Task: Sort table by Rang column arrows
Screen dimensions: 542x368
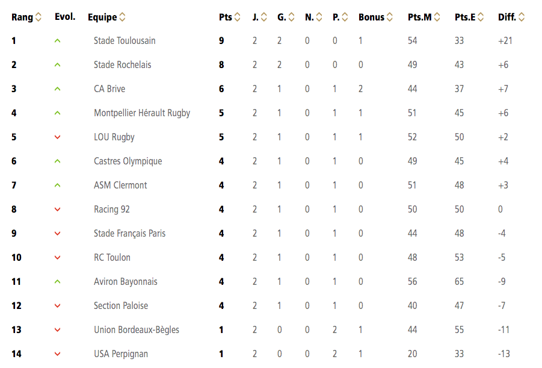Action: point(38,17)
